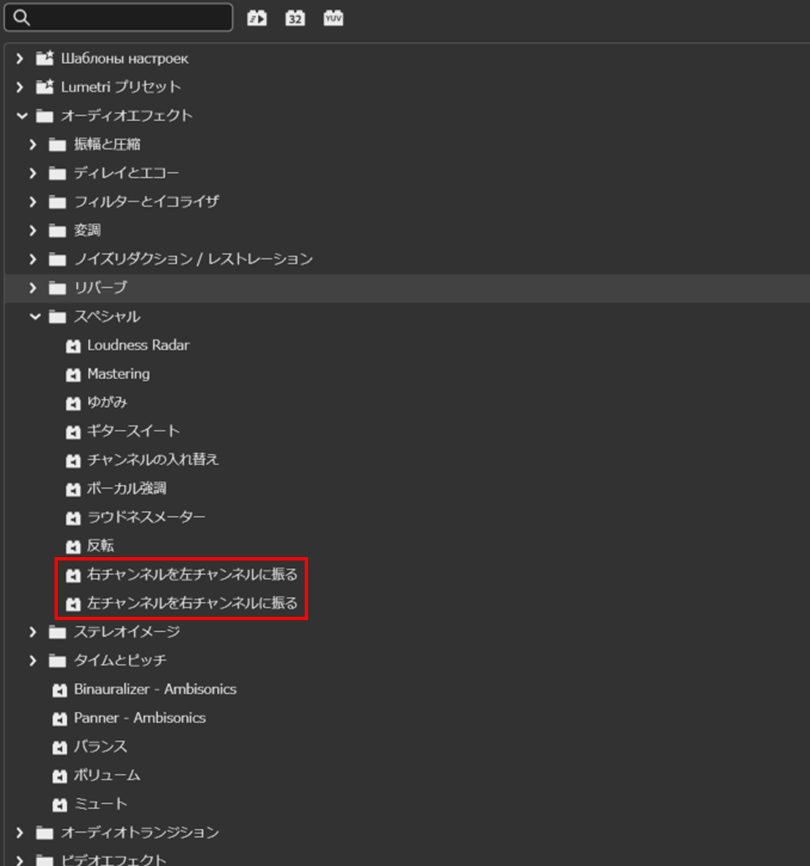
Task: Select the Mastering effect icon
Action: pyautogui.click(x=73, y=374)
